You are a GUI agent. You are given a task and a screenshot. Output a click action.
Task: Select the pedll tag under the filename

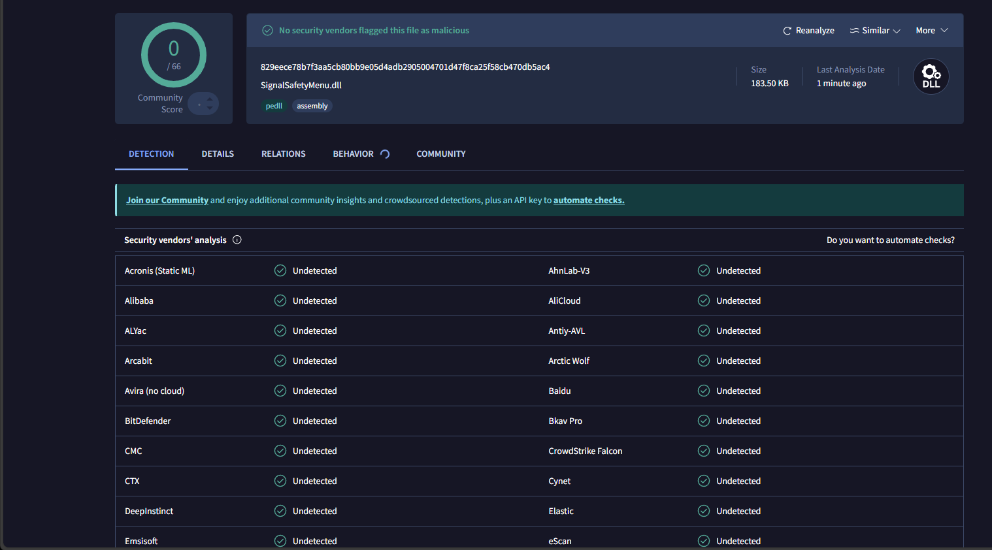coord(274,105)
